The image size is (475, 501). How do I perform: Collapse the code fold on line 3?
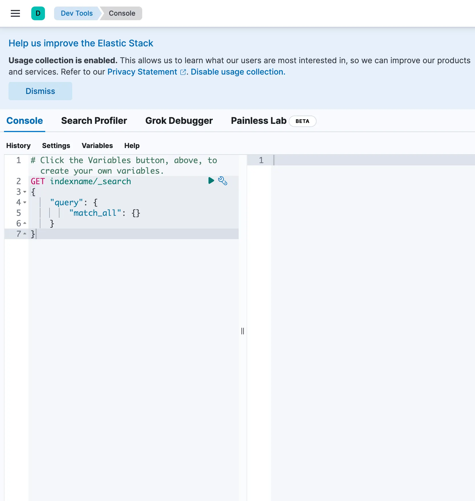pos(25,192)
